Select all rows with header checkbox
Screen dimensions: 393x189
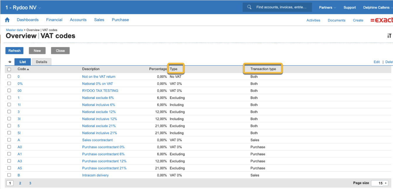coord(9,69)
